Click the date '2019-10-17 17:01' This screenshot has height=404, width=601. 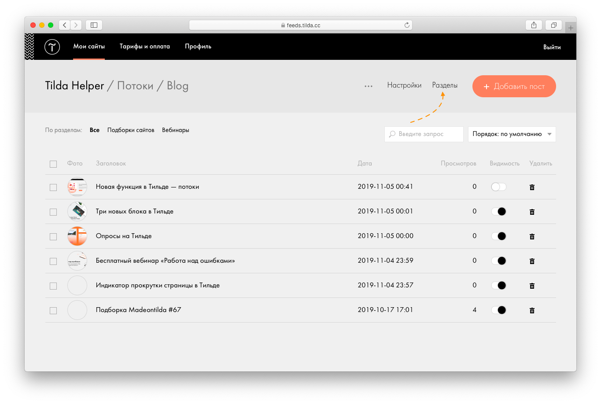(x=386, y=310)
